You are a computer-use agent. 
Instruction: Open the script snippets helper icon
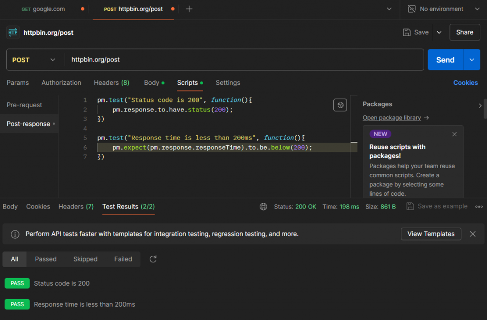coord(340,105)
